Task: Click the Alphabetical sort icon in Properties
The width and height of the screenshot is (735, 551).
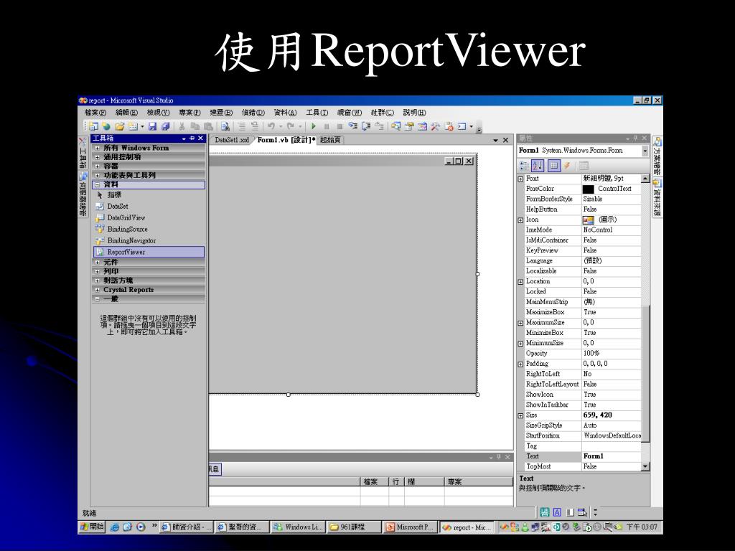Action: 538,166
